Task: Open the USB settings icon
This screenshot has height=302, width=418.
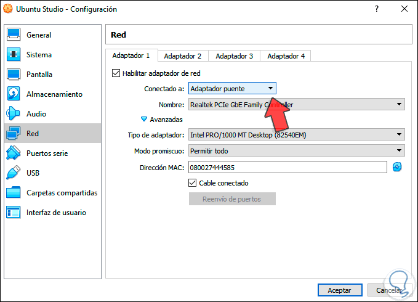Action: 14,173
